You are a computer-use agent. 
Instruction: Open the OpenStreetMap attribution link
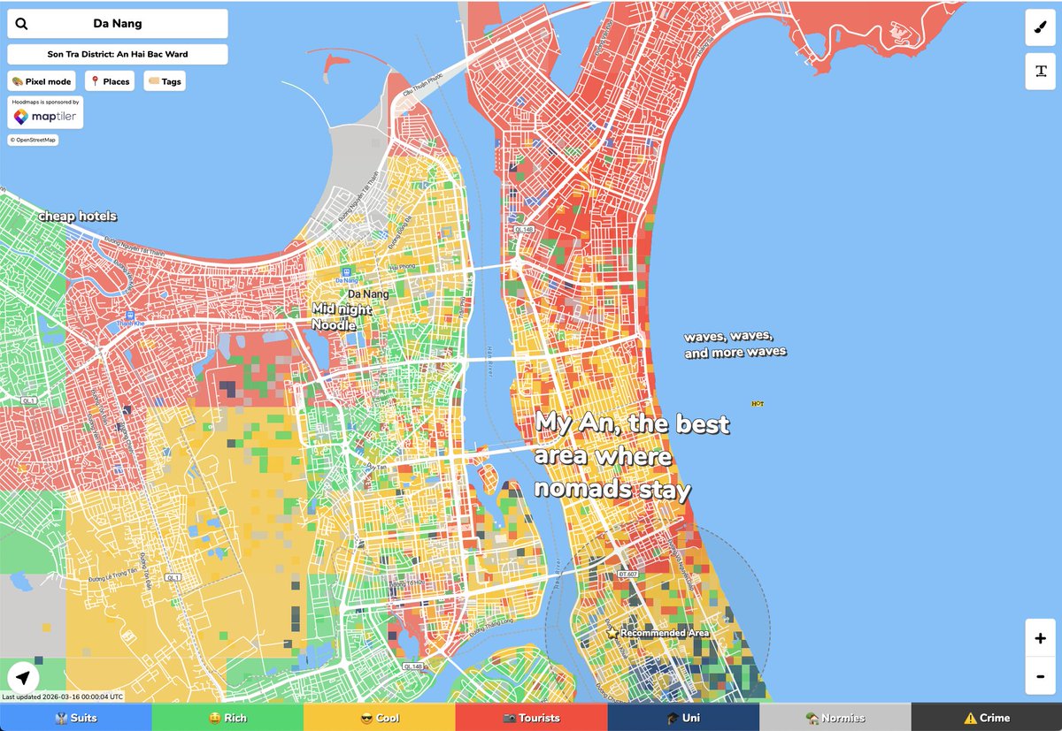(x=33, y=140)
